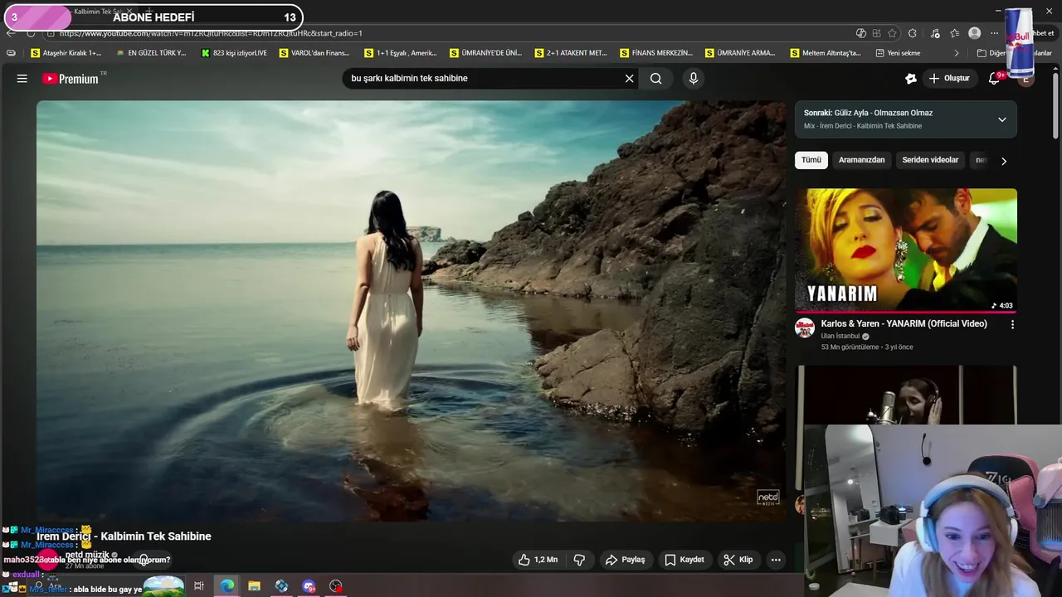Show more filter chips with right arrow
1062x597 pixels.
(1003, 161)
